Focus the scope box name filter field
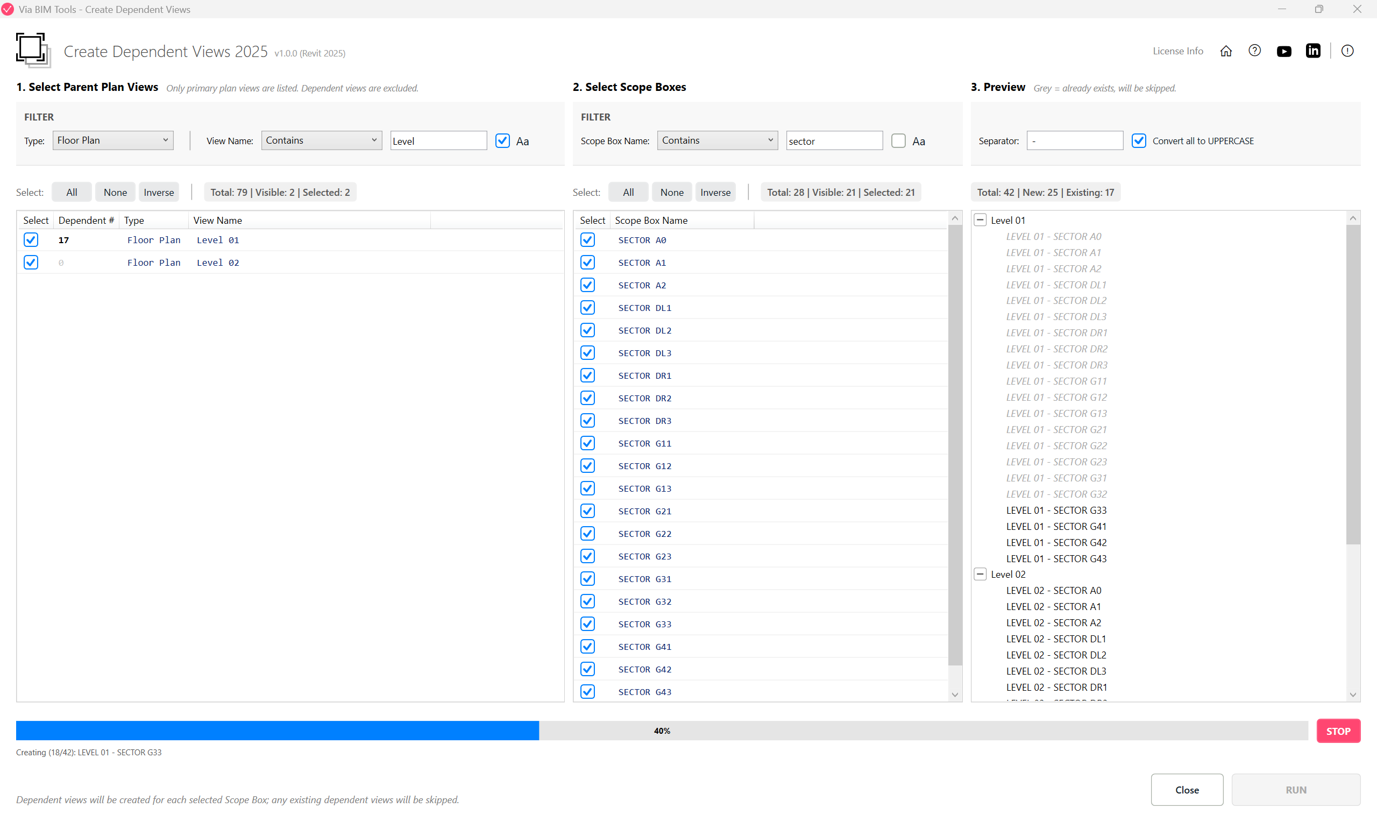 pos(834,141)
